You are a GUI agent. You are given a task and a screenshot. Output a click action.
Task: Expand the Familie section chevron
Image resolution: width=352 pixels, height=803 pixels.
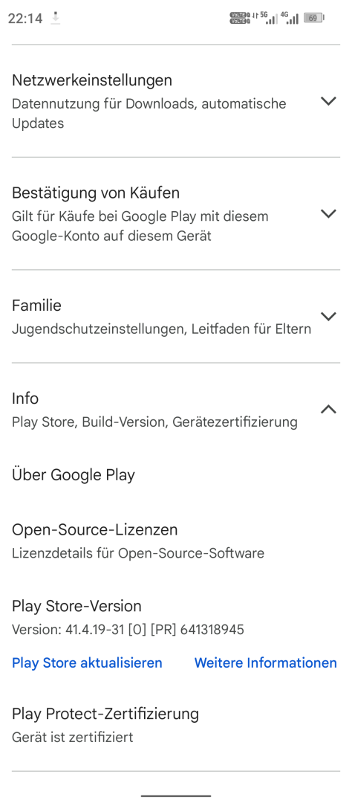click(328, 316)
